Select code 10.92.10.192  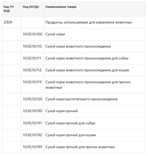(32, 135)
